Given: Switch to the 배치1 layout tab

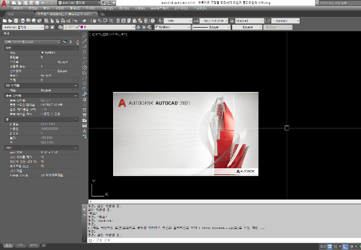Looking at the screenshot, I should click(20, 245).
